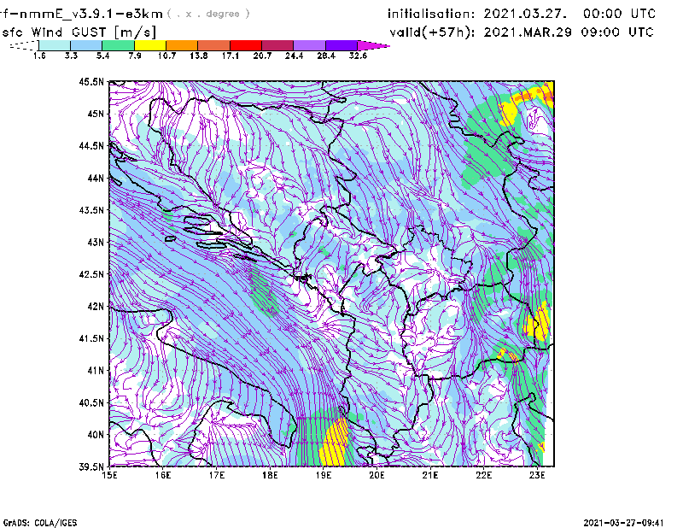This screenshot has width=683, height=528.
Task: Click the 'valid(+57h):' label
Action: [x=433, y=32]
